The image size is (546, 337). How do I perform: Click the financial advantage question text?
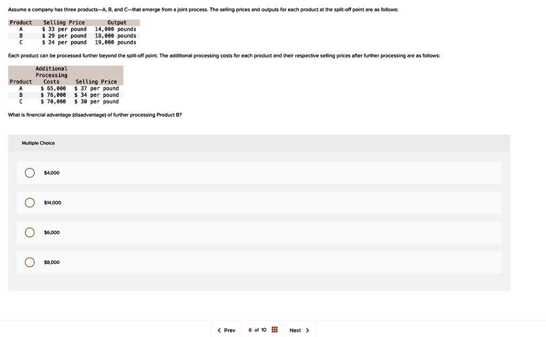(x=95, y=115)
